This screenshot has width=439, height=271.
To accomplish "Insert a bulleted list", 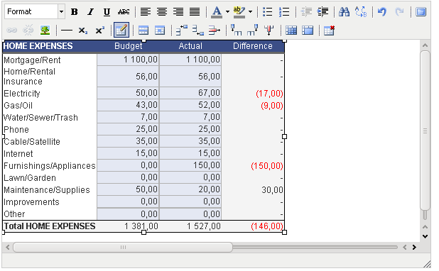I will pos(268,12).
